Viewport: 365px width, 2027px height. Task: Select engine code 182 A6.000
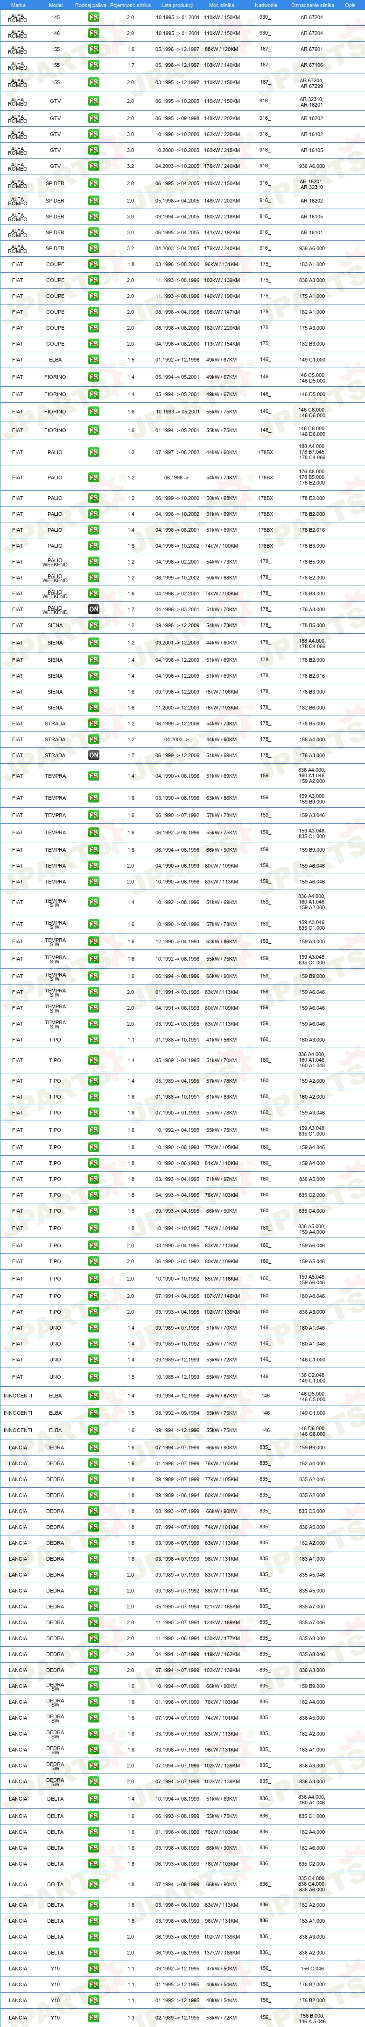click(x=312, y=1847)
